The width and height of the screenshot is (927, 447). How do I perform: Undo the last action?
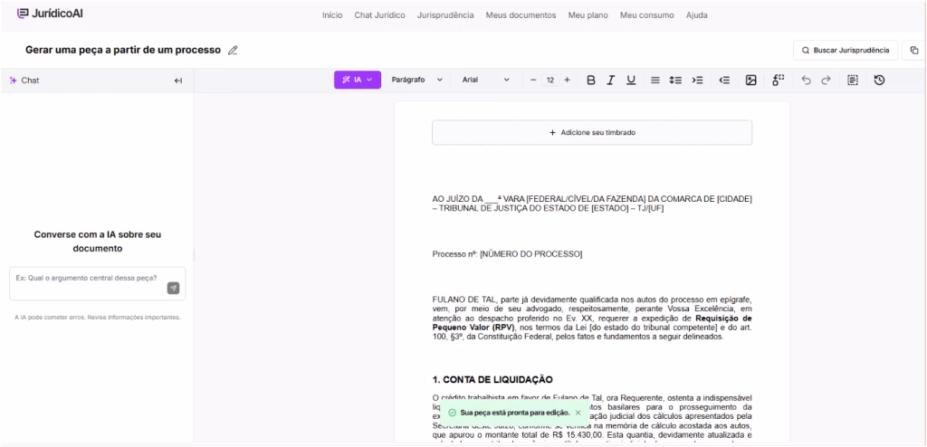point(806,80)
